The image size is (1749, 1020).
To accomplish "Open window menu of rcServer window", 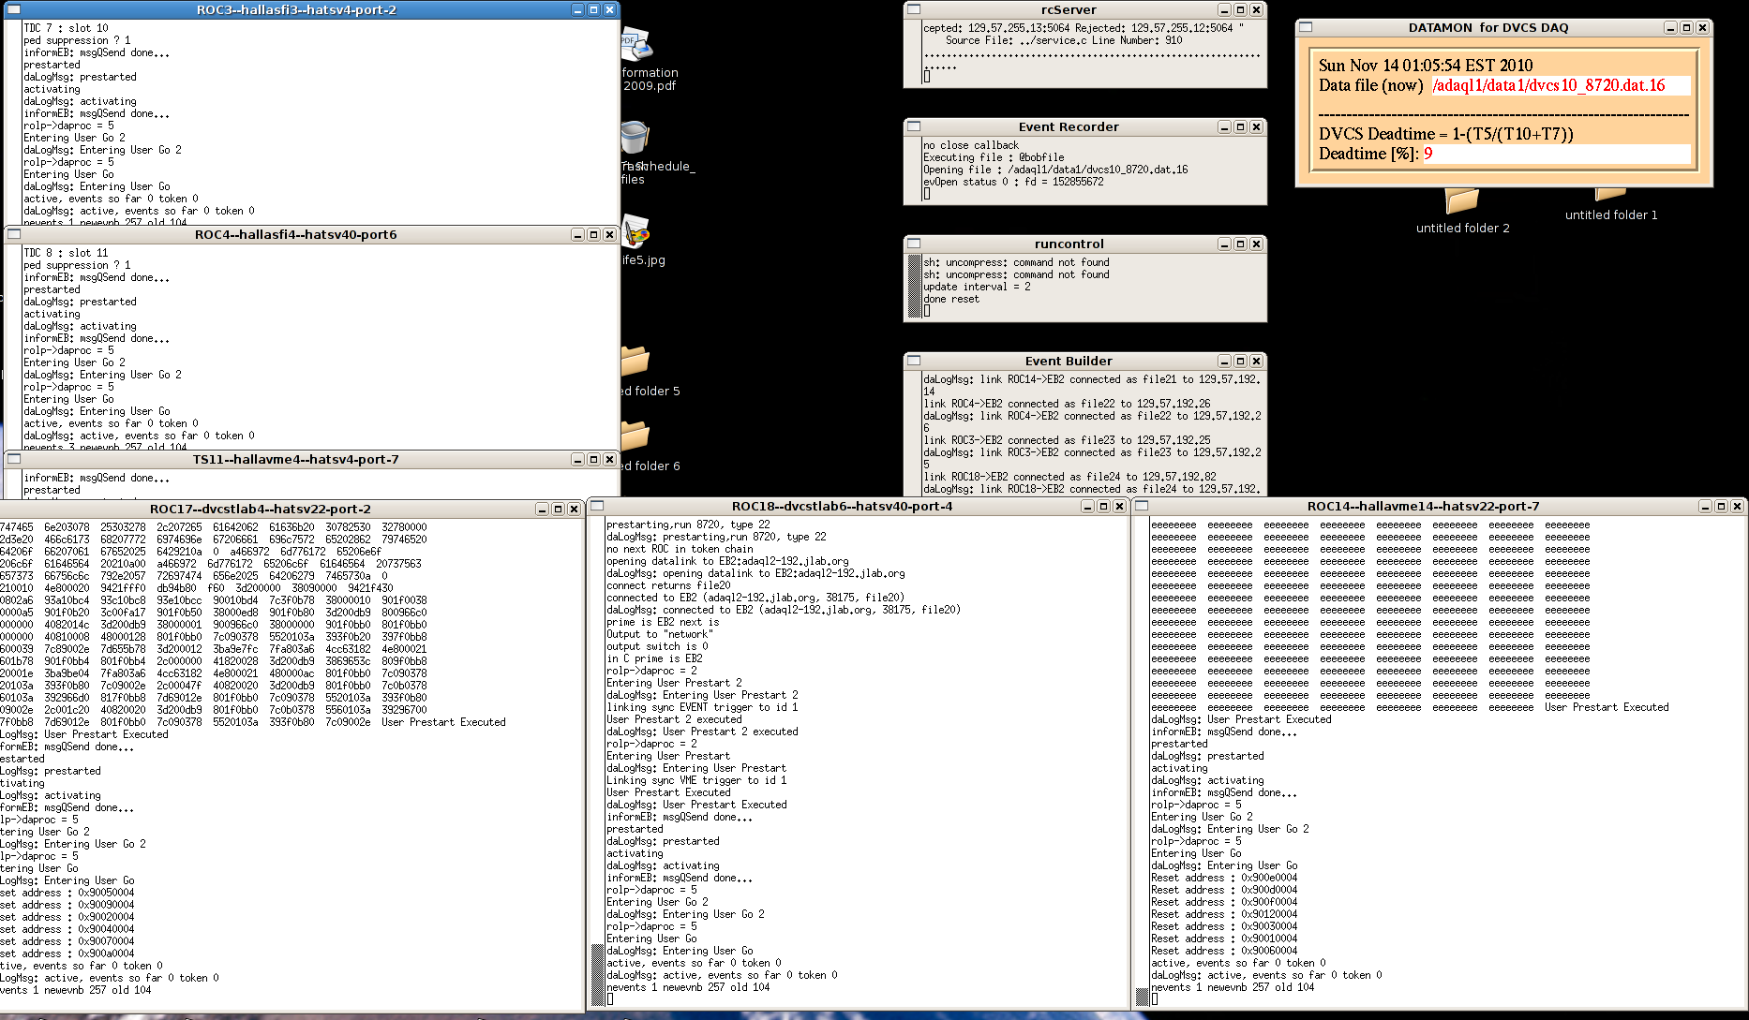I will [x=914, y=9].
